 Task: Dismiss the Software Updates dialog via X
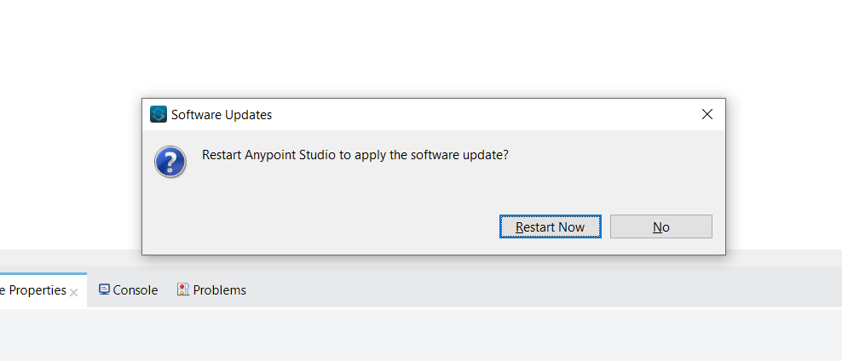(706, 114)
